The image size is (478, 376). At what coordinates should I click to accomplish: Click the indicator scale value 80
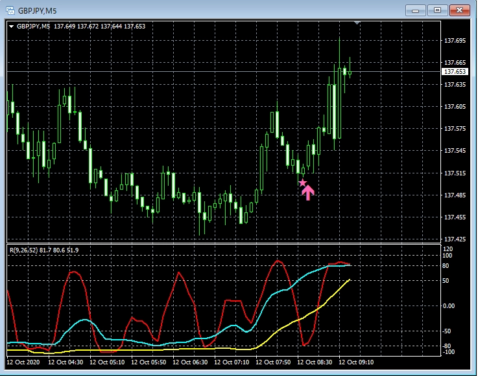click(446, 265)
